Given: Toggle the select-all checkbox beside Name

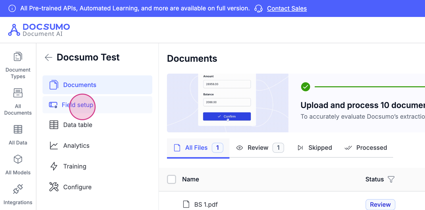Looking at the screenshot, I should [172, 179].
